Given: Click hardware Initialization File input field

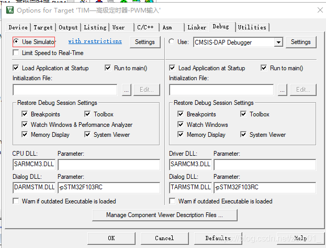Looking at the screenshot, I should click(x=221, y=90).
